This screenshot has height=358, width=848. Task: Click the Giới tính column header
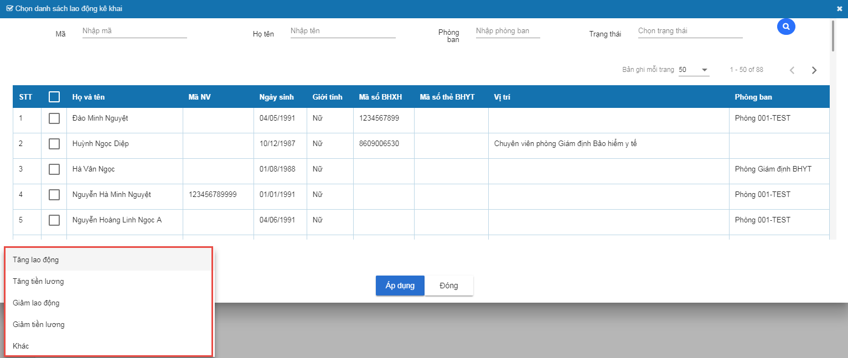328,97
